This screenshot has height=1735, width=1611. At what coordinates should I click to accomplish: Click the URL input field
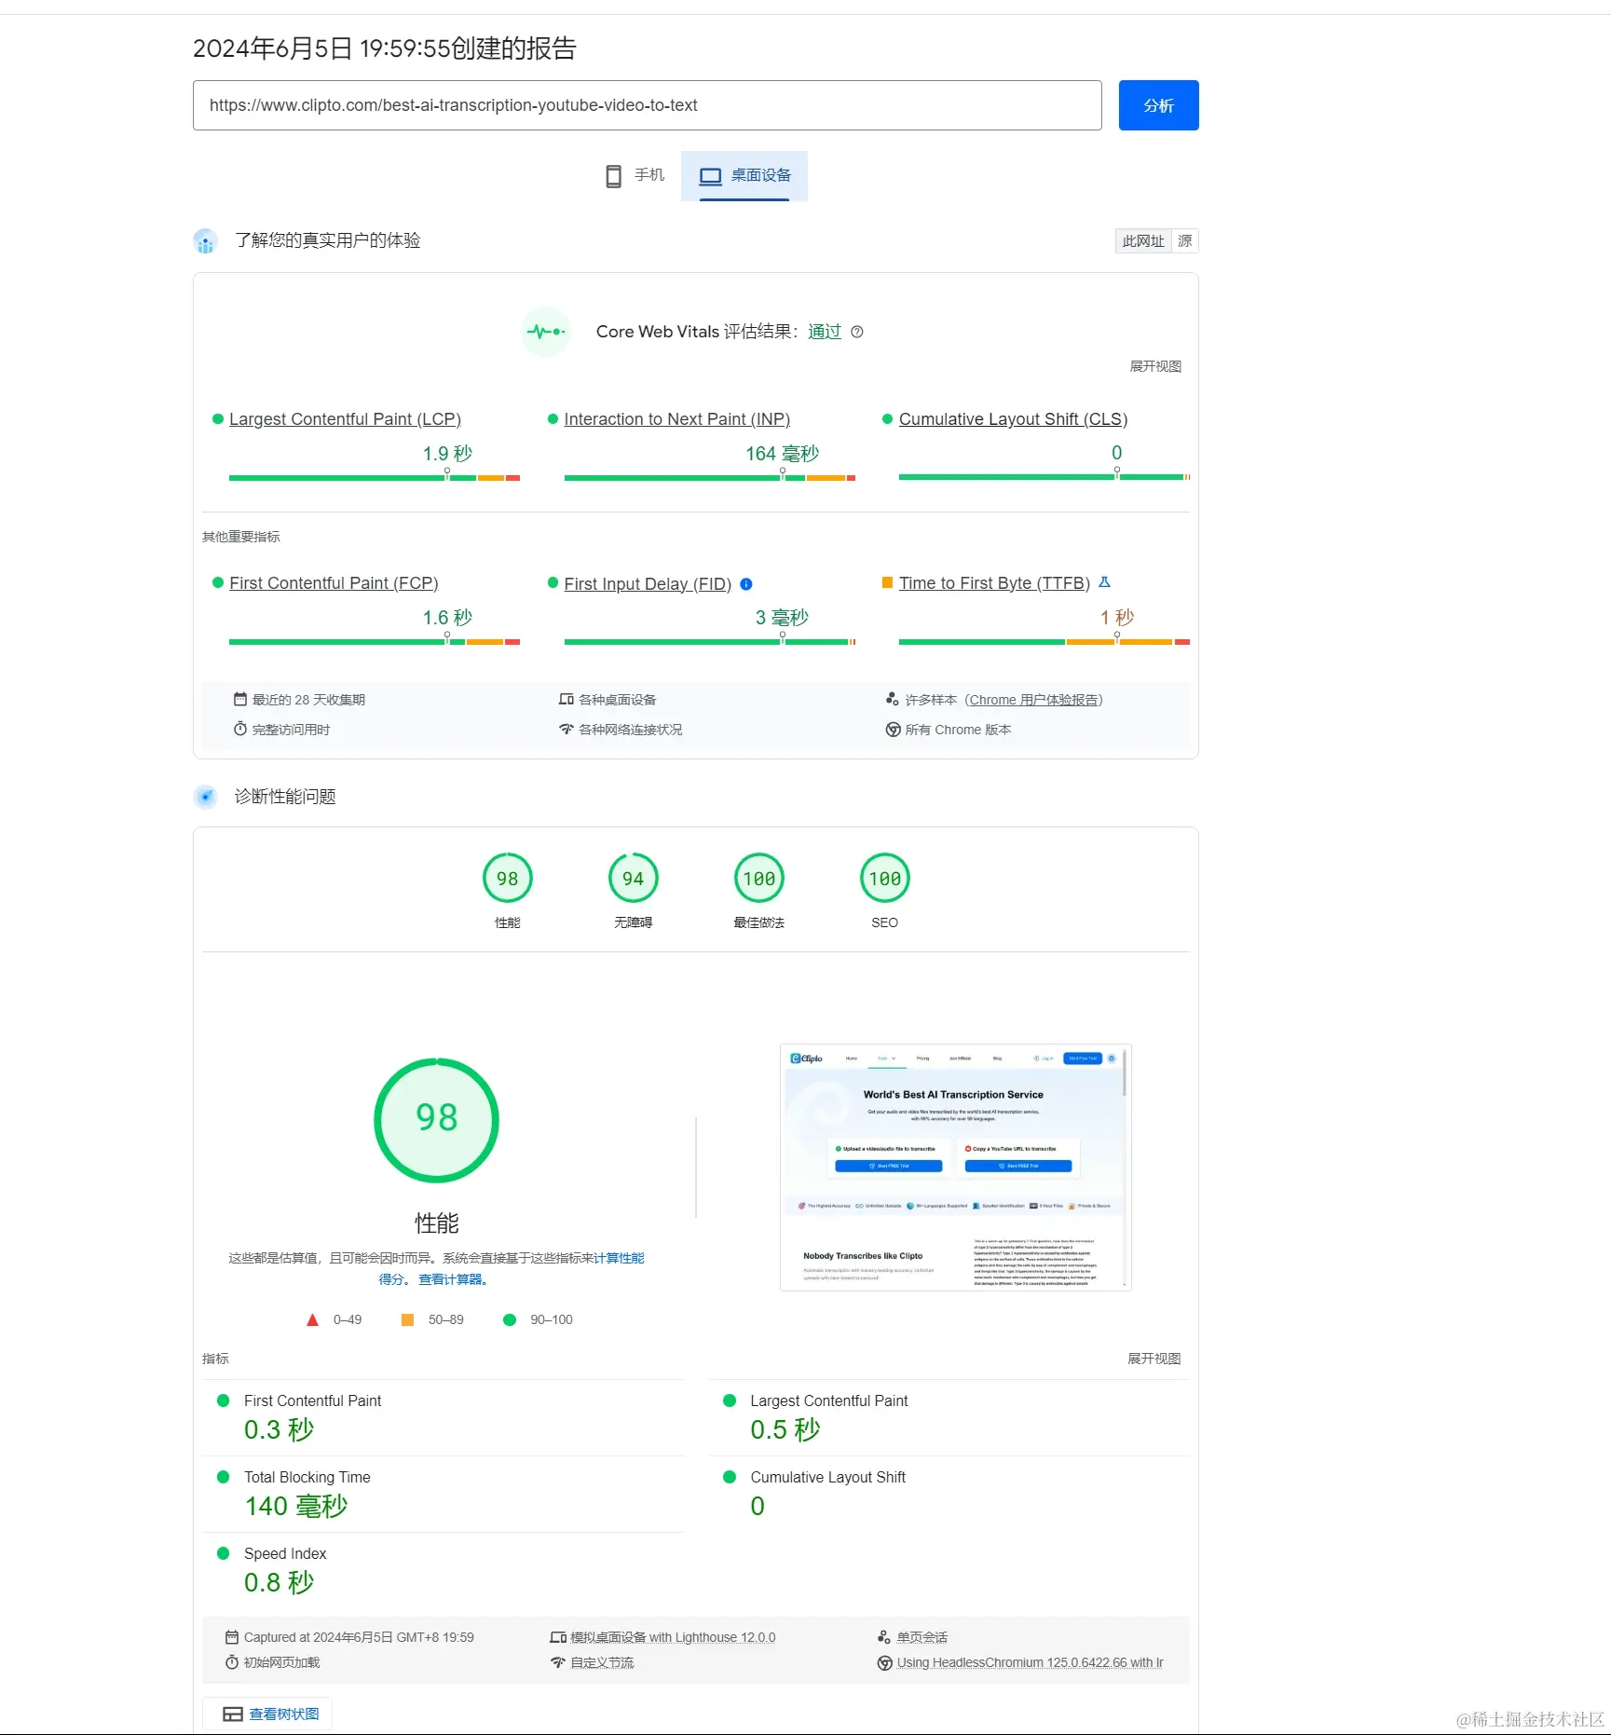[648, 105]
